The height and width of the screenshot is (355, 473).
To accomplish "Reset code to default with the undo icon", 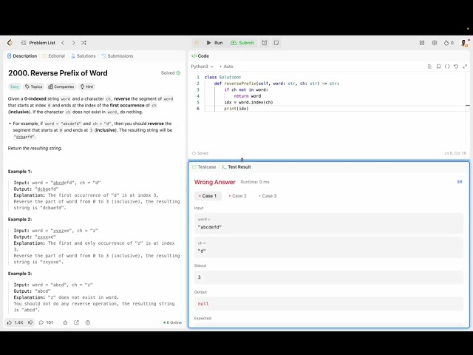I will 456,67.
